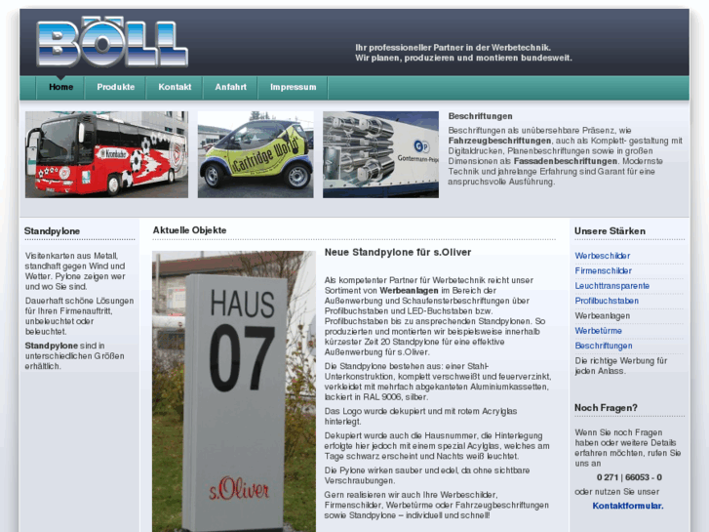Click the text Die richtige Werbung für jeden Anlass

[x=621, y=366]
